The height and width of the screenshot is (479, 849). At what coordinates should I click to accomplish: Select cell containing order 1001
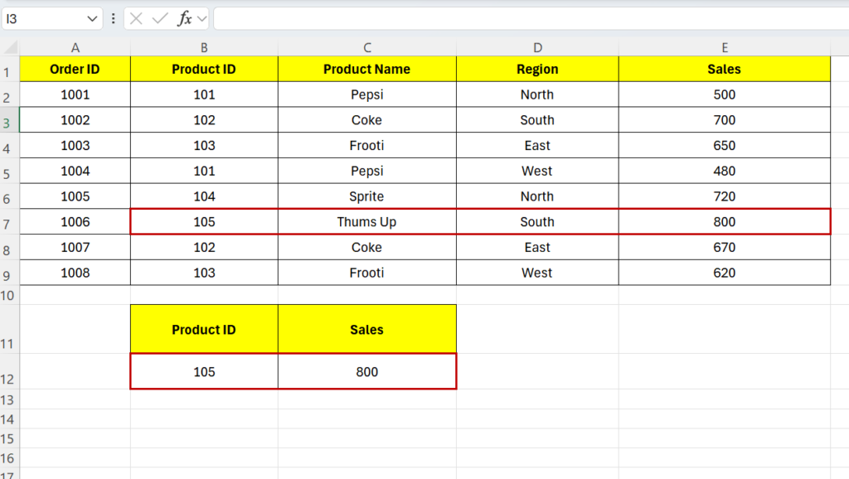[75, 94]
